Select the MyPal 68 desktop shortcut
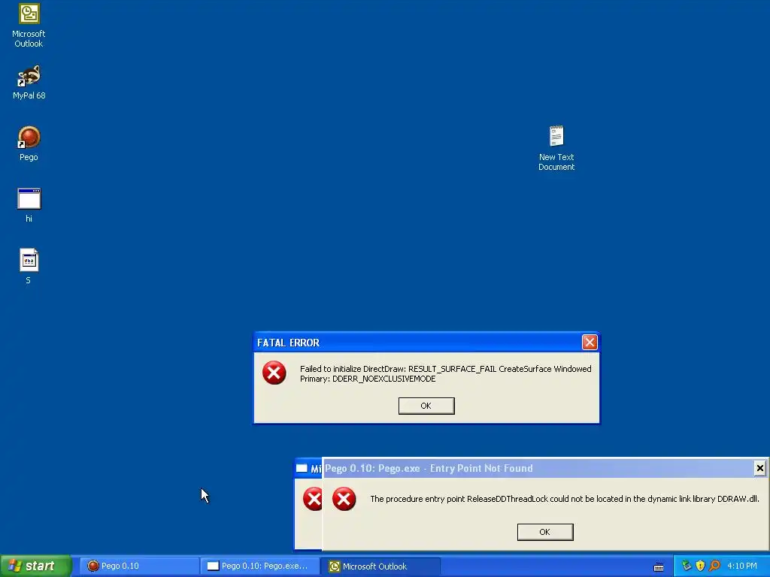Image resolution: width=770 pixels, height=577 pixels. 29,83
